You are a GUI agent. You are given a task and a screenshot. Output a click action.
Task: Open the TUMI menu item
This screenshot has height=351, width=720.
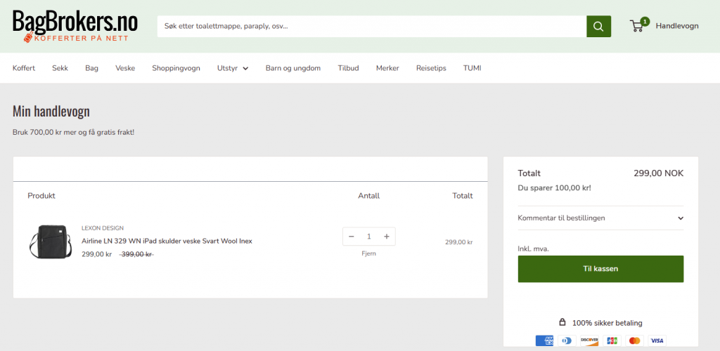(x=472, y=68)
